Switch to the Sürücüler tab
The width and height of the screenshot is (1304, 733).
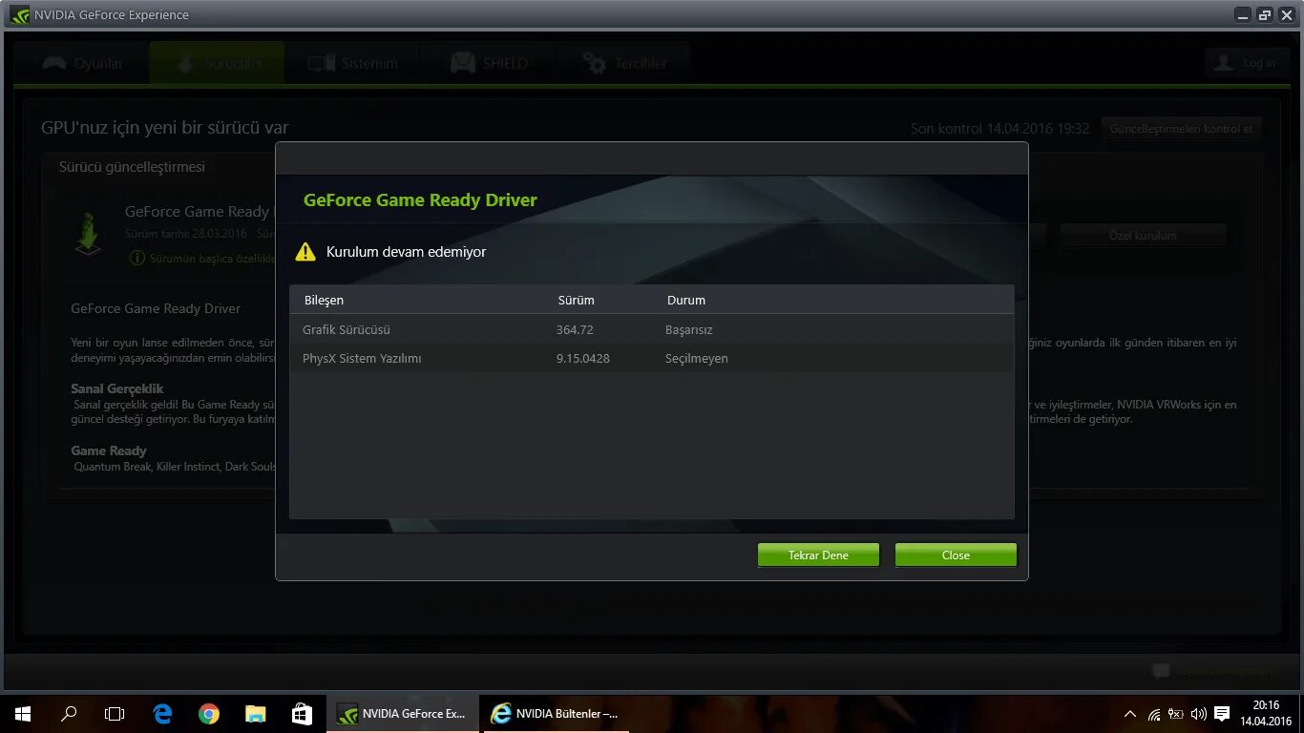pyautogui.click(x=217, y=64)
